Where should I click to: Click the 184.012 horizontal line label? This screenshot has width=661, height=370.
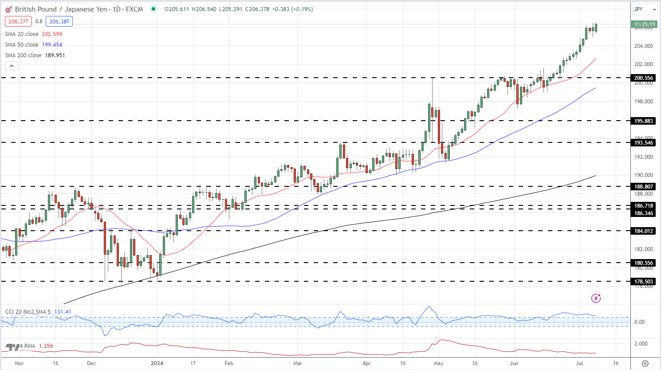644,231
